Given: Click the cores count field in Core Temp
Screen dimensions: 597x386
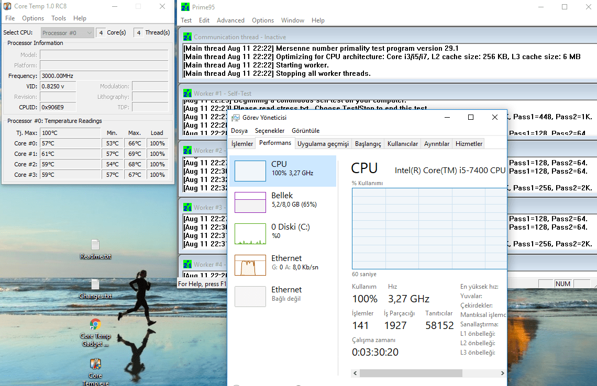Looking at the screenshot, I should tap(101, 33).
